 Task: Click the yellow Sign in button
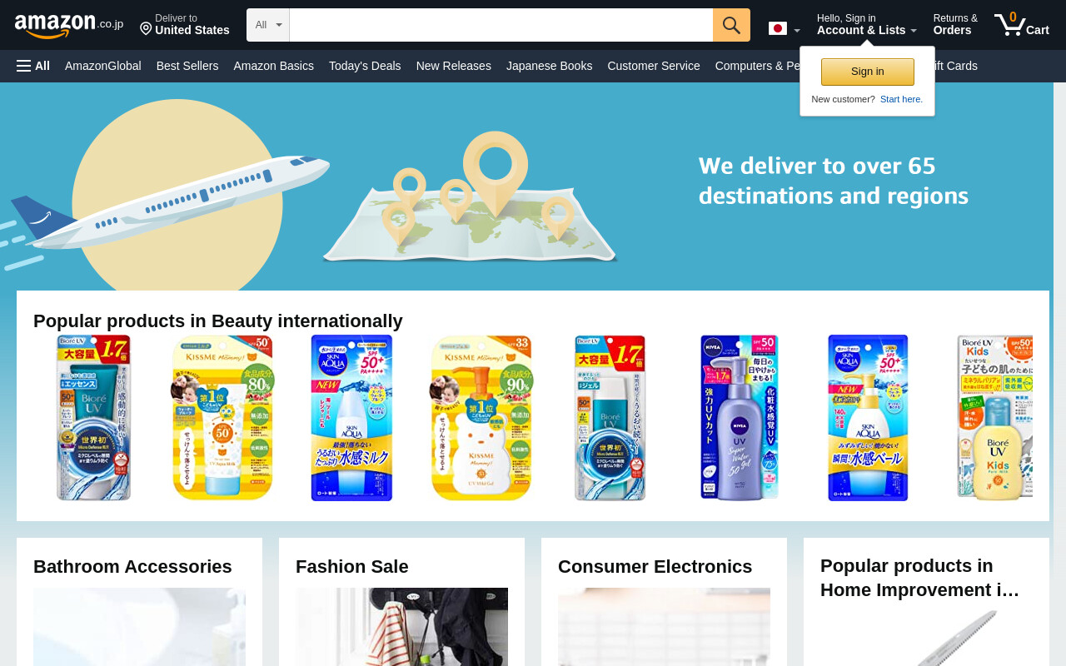867,72
